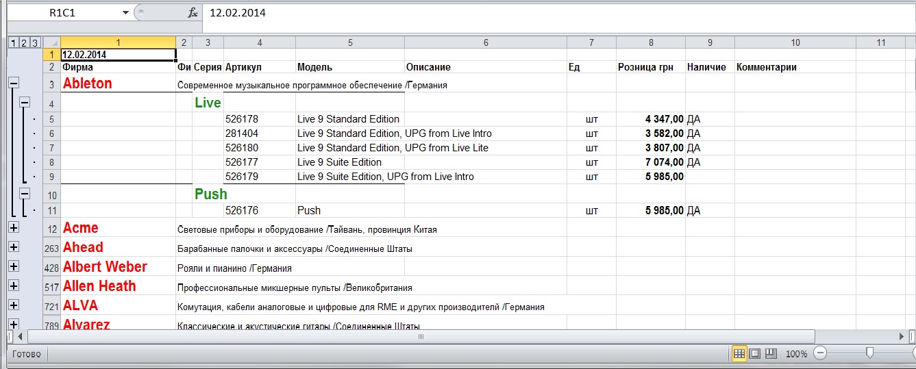Select column header 10

pos(795,42)
